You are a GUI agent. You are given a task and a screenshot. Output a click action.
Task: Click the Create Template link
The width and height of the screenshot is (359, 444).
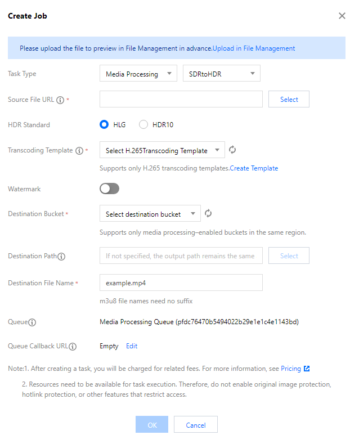click(x=254, y=168)
